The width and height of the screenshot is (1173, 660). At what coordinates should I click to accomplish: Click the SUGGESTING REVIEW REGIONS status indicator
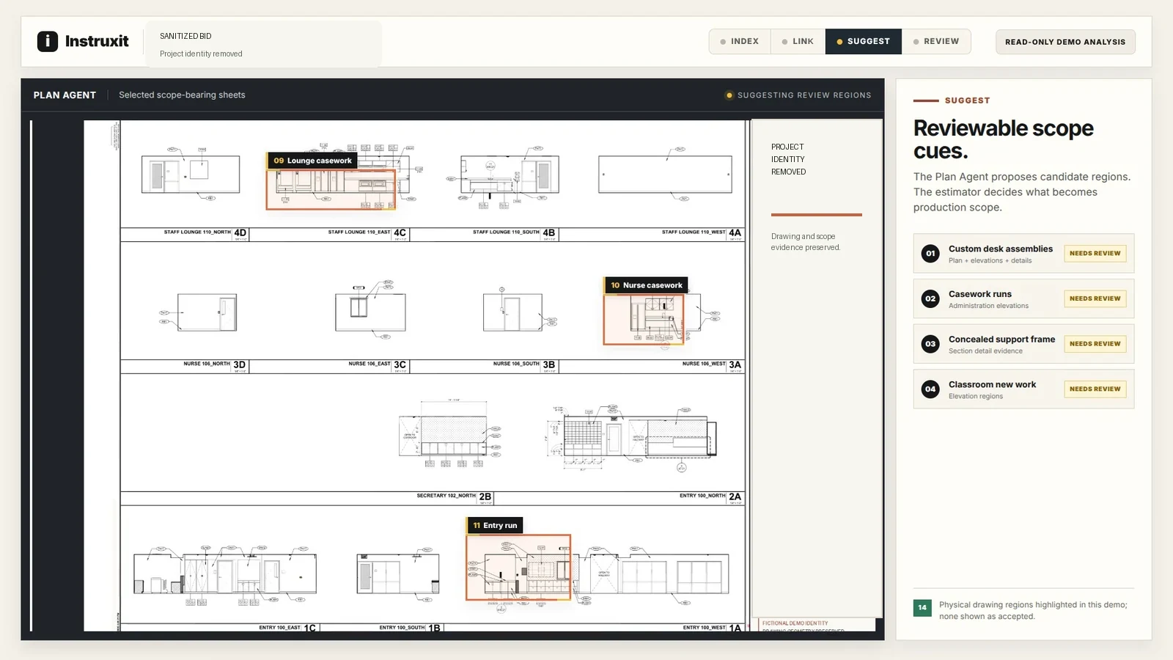click(x=798, y=95)
